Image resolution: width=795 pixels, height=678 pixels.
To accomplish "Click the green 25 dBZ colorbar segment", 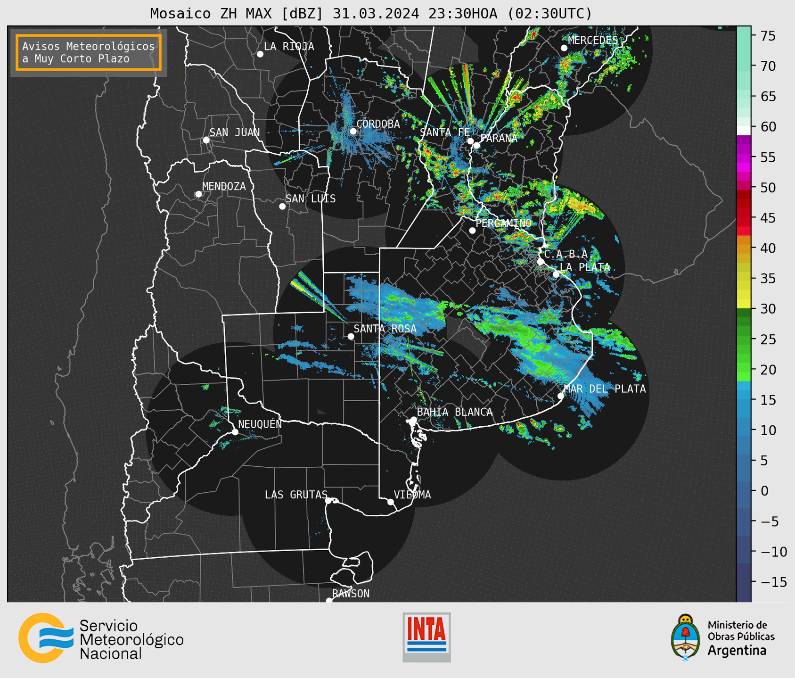I will pos(744,339).
